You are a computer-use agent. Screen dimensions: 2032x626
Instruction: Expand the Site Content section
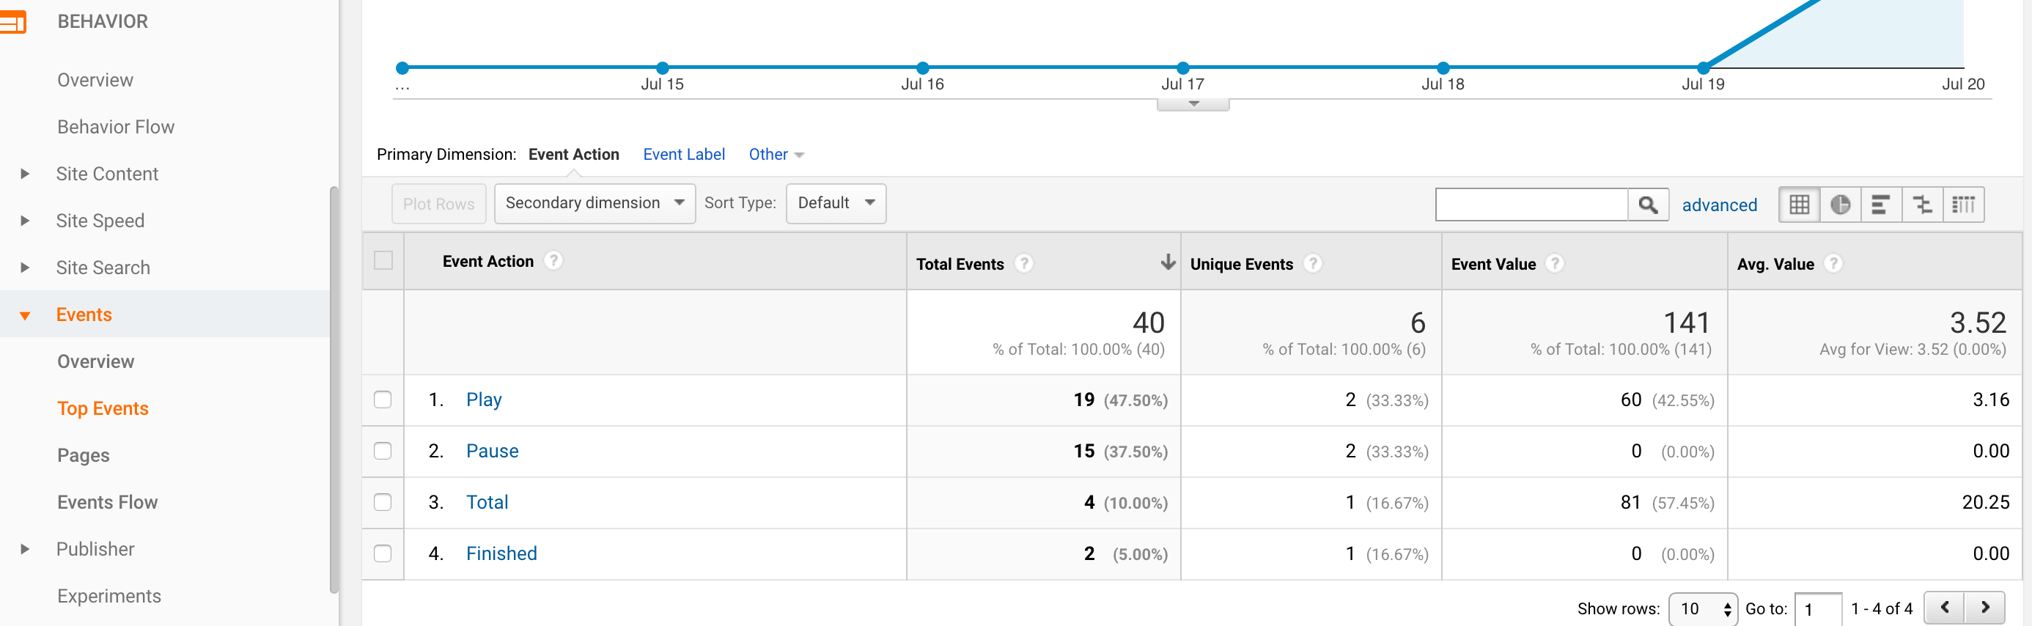click(x=24, y=174)
